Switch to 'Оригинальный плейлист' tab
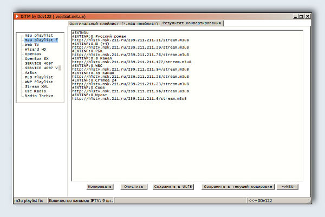 [x=114, y=24]
